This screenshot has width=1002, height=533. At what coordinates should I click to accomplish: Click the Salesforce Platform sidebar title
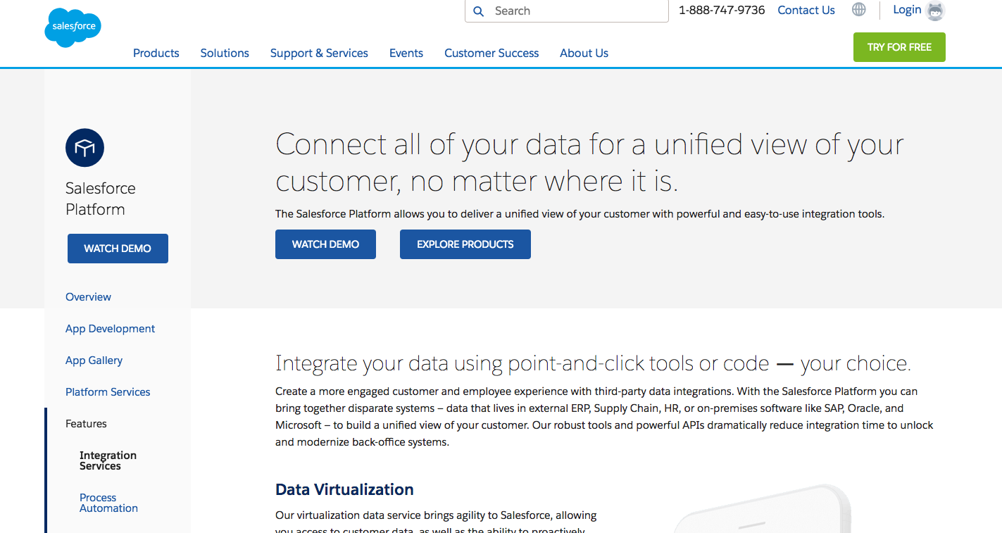pos(100,199)
